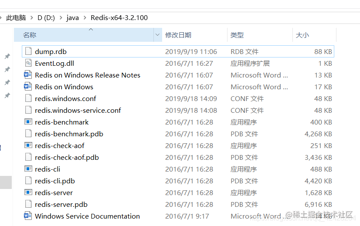Click the 2019/9/19 11:06 date cell
The width and height of the screenshot is (360, 226).
[x=191, y=52]
